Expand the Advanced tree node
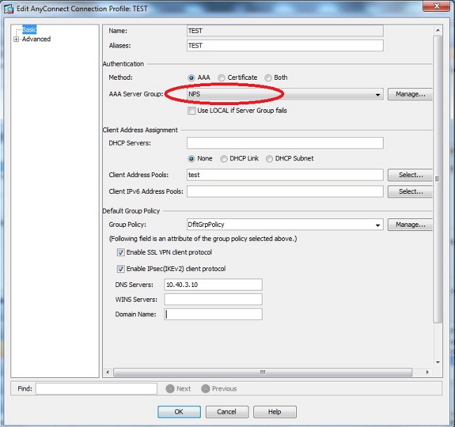This screenshot has height=427, width=455. click(16, 39)
